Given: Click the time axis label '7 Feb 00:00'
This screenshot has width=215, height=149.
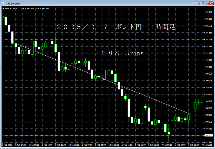Looking at the screenshot, I should pyautogui.click(x=167, y=145).
